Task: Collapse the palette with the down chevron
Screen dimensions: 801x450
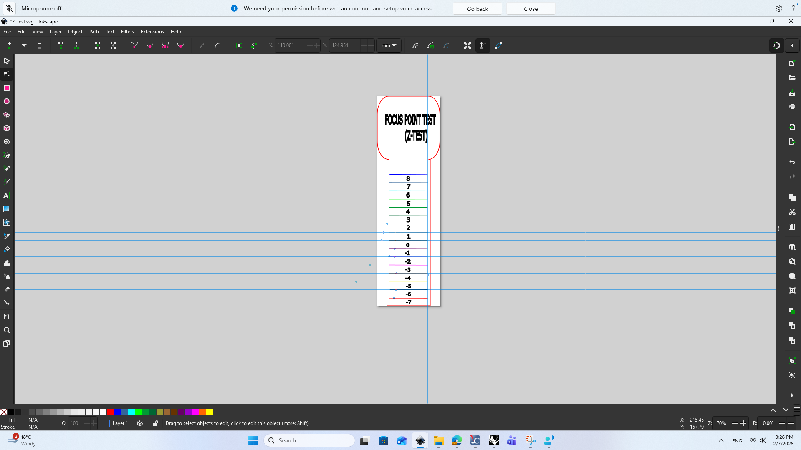Action: [x=786, y=410]
